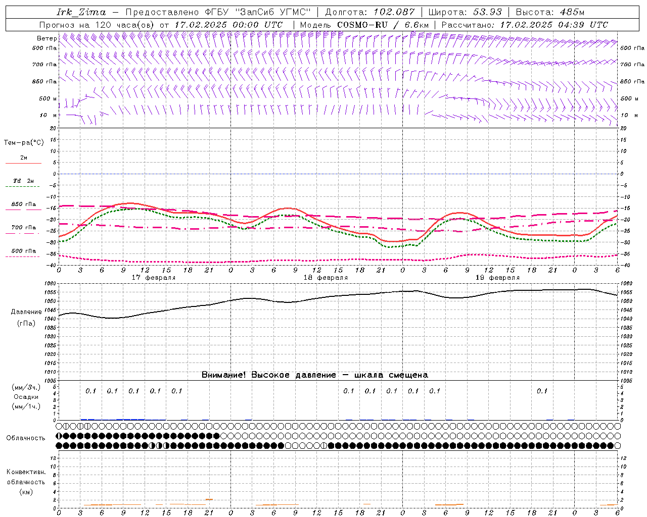Click the "Широта: 53.93" header value
Screen dimensions: 647x517
pyautogui.click(x=465, y=12)
